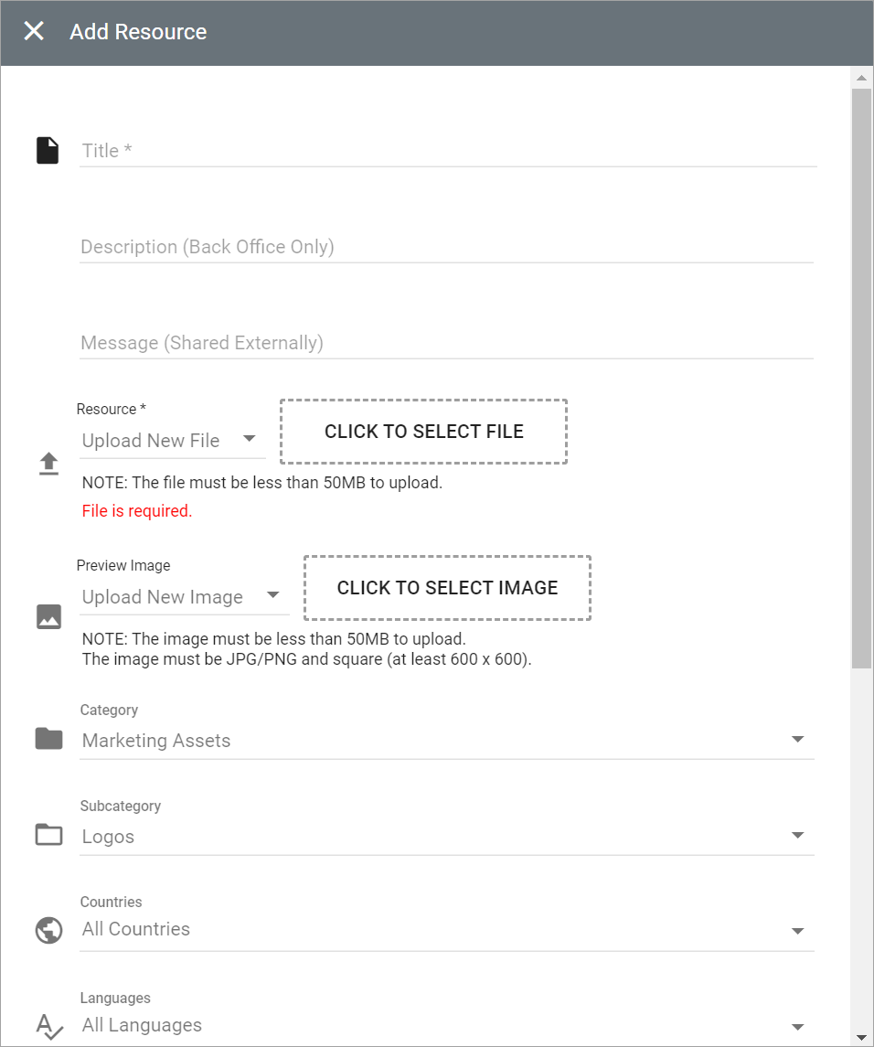Click the 'Resource *' label

tap(111, 410)
